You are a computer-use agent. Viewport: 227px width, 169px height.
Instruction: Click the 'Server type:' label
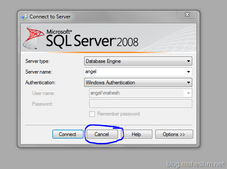pos(37,61)
